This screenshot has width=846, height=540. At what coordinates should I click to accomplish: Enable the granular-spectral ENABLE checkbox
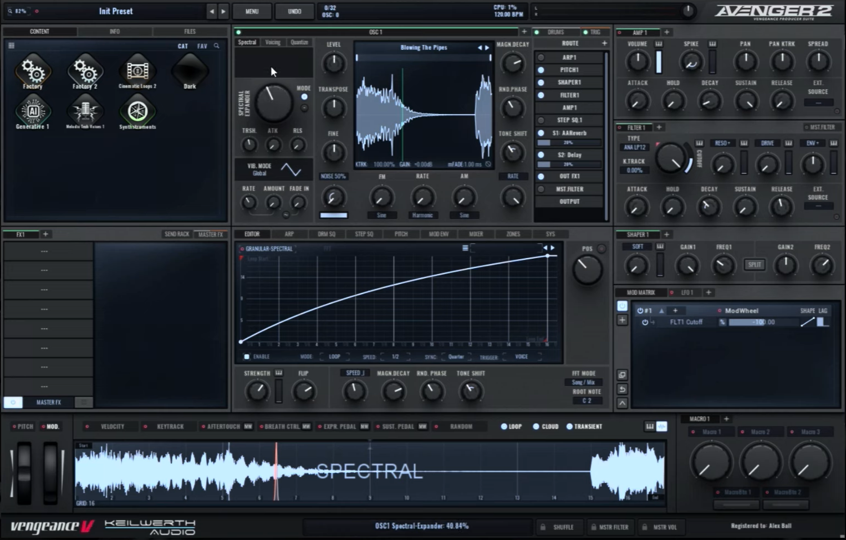pyautogui.click(x=247, y=357)
